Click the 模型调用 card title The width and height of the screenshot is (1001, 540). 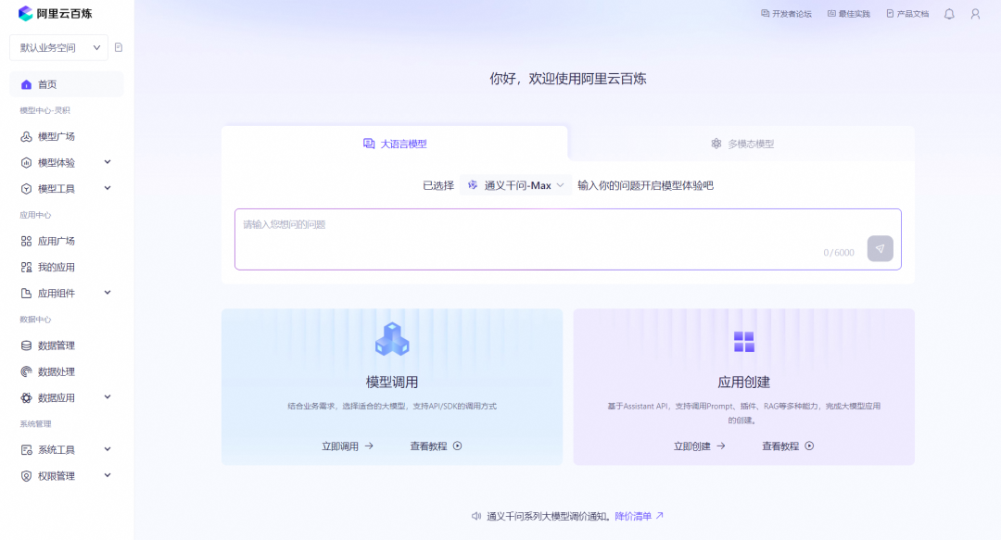pos(392,383)
